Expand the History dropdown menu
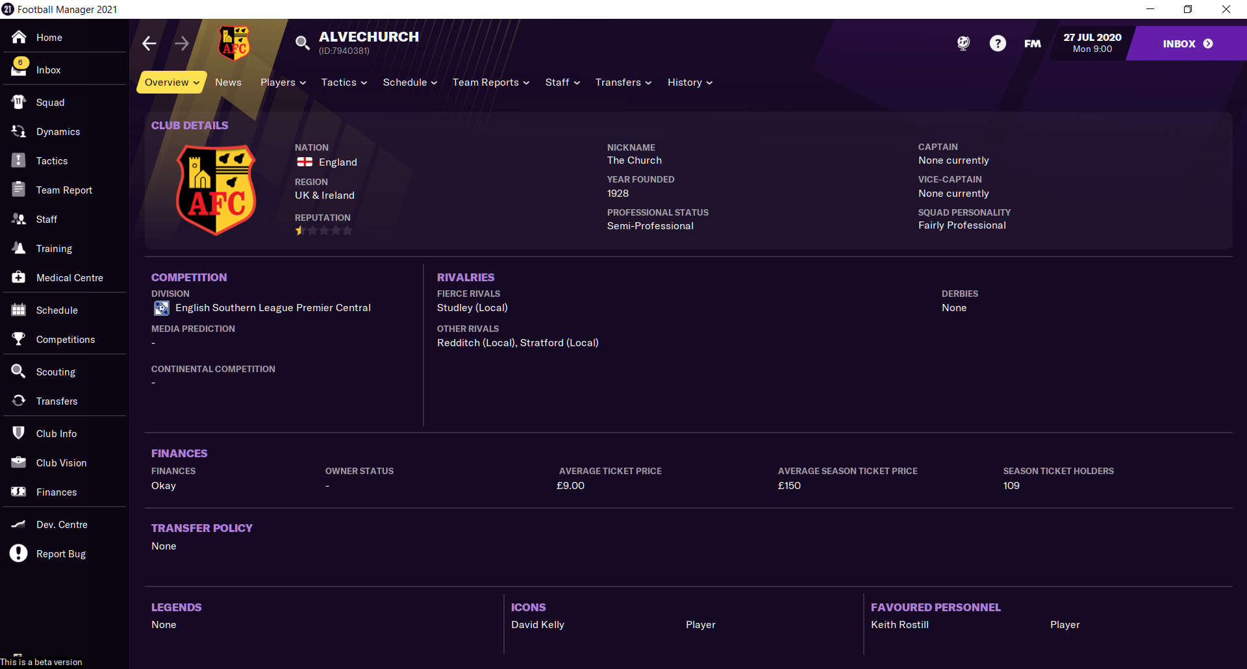 coord(690,82)
